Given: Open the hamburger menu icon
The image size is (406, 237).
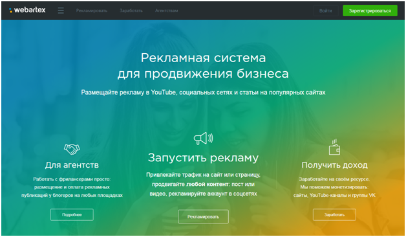Looking at the screenshot, I should (x=61, y=10).
